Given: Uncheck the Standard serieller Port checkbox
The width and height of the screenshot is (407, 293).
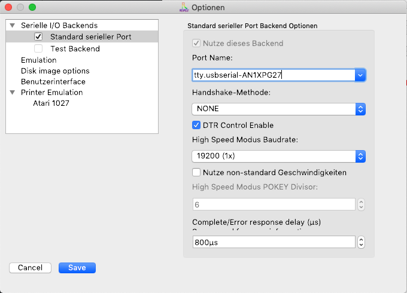Looking at the screenshot, I should click(38, 36).
